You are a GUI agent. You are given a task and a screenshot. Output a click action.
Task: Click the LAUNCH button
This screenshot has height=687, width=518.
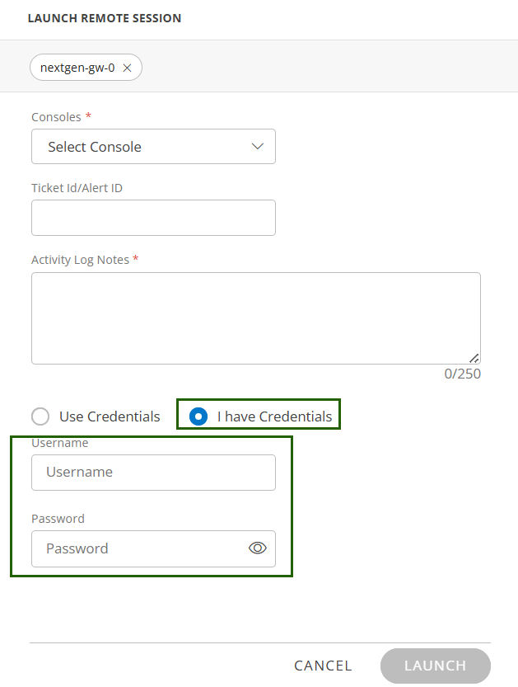click(x=435, y=666)
